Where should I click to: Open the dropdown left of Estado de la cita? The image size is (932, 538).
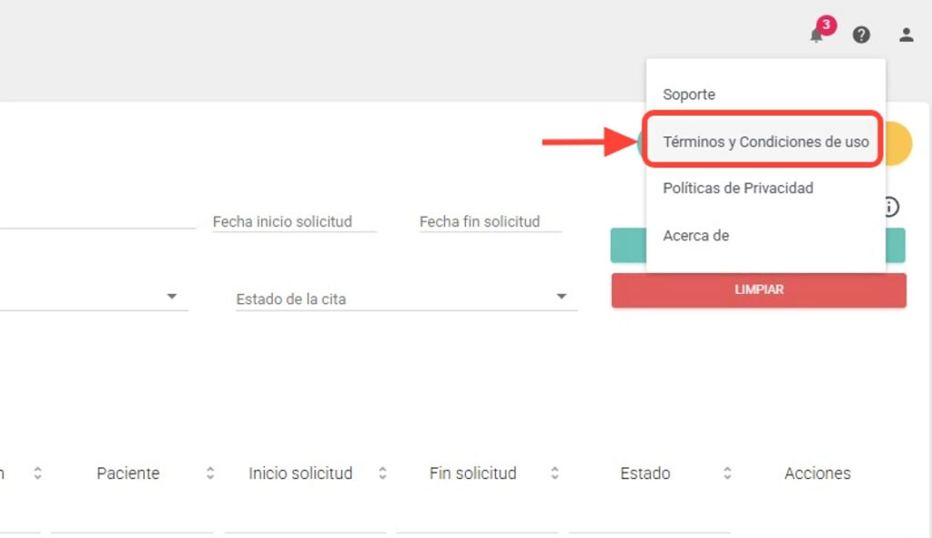click(171, 298)
